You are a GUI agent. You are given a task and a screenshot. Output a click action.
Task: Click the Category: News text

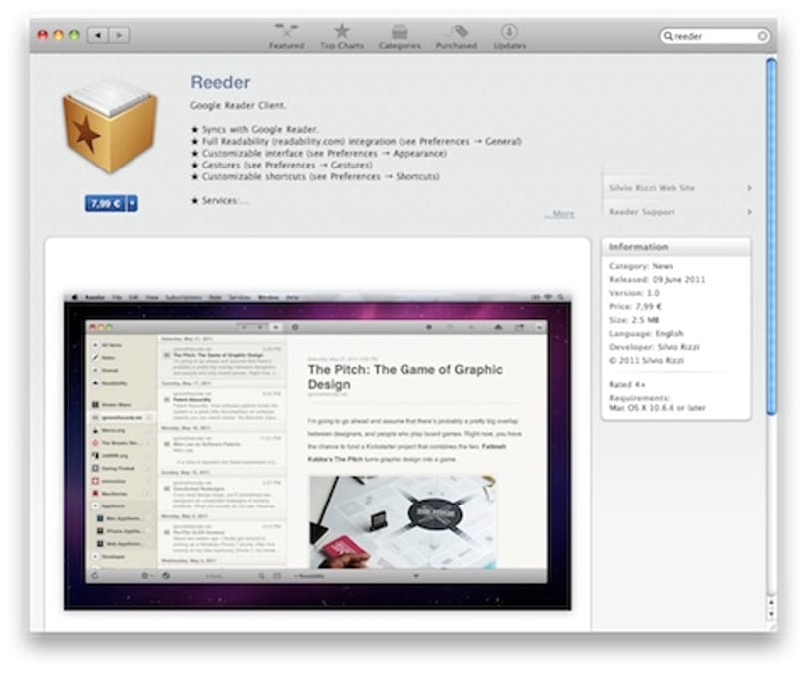click(x=641, y=266)
